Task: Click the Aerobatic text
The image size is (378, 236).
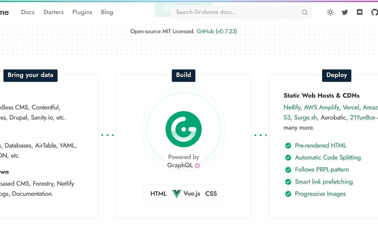Action: coord(334,118)
